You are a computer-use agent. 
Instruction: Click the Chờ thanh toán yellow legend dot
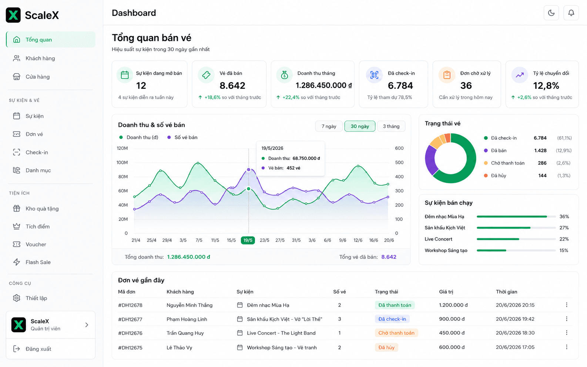pos(486,163)
